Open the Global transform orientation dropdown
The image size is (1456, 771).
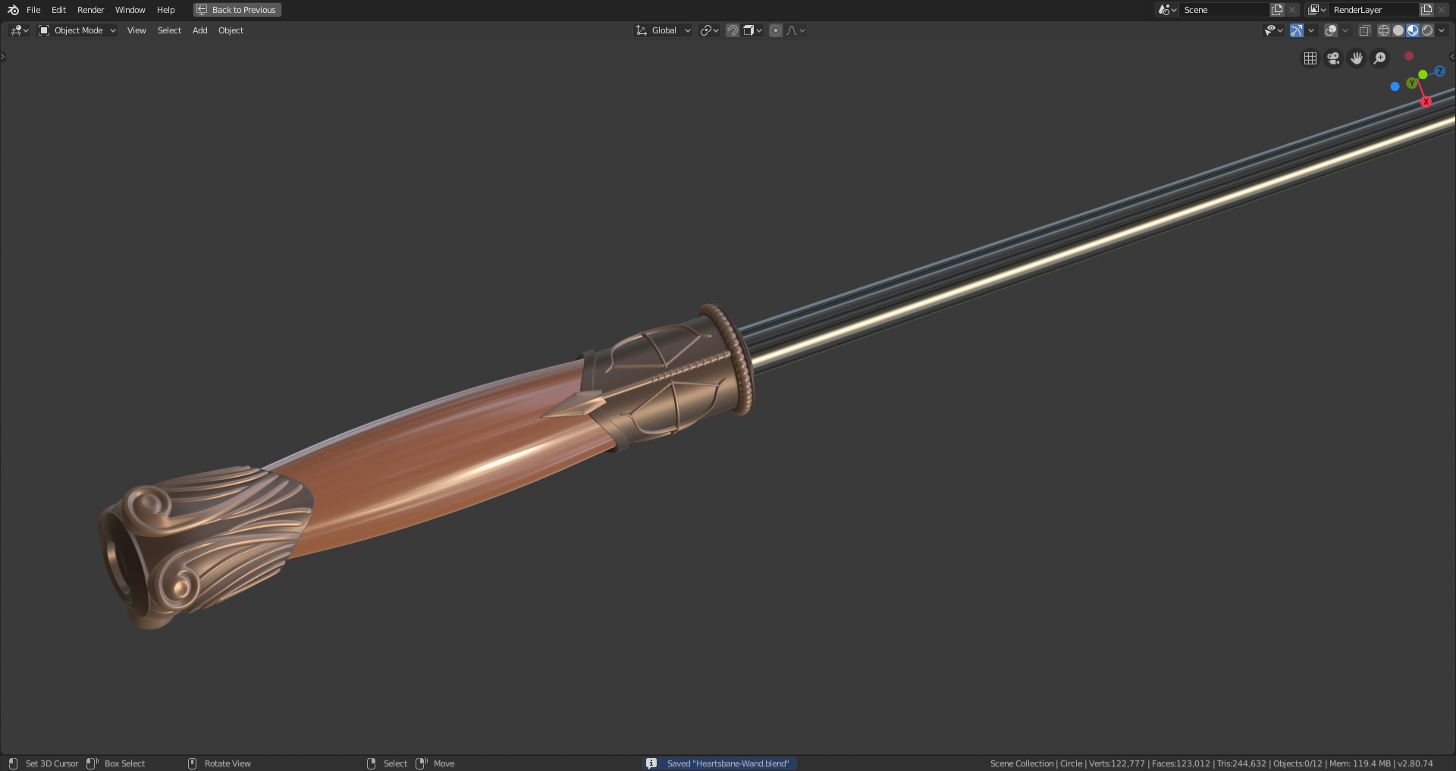[664, 30]
